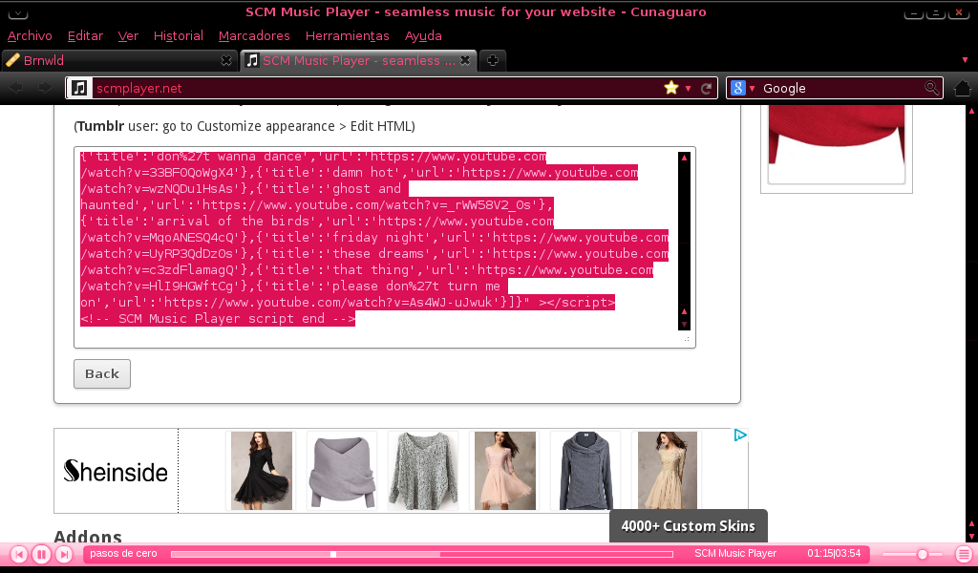The width and height of the screenshot is (978, 573).
Task: Click the SCM Music Player link in player bar
Action: (735, 553)
